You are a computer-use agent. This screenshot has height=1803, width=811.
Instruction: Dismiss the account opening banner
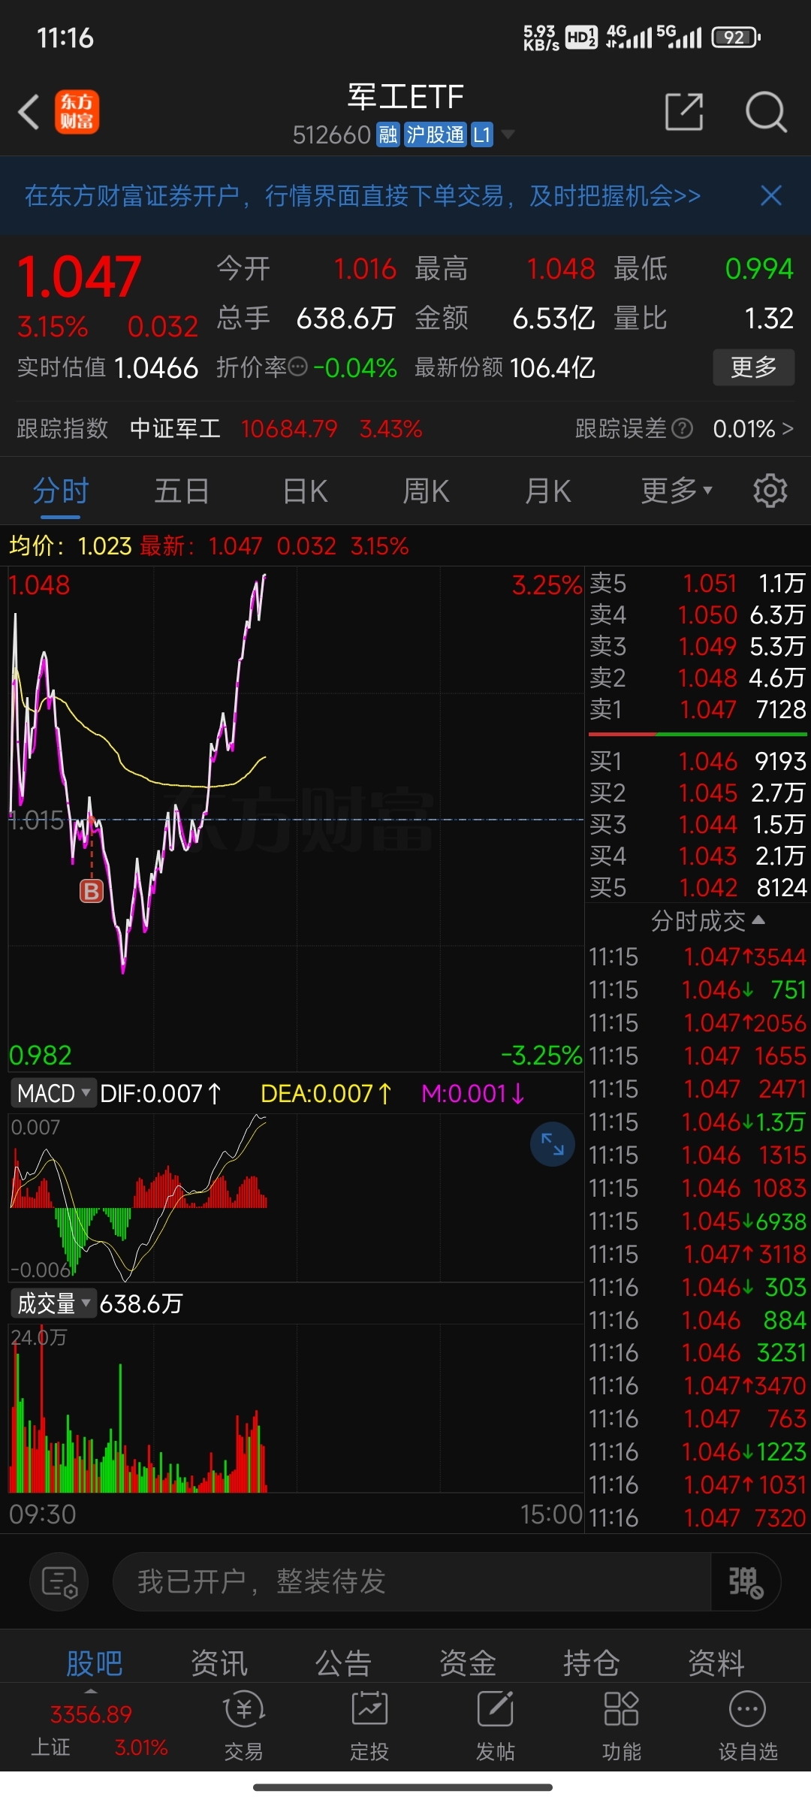click(771, 196)
